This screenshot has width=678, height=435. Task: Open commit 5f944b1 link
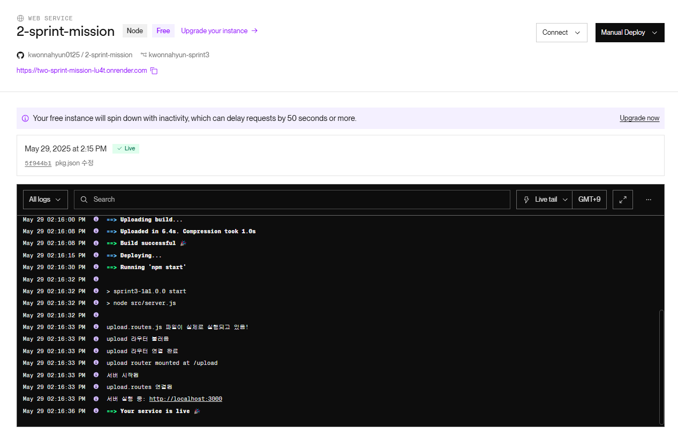point(38,163)
